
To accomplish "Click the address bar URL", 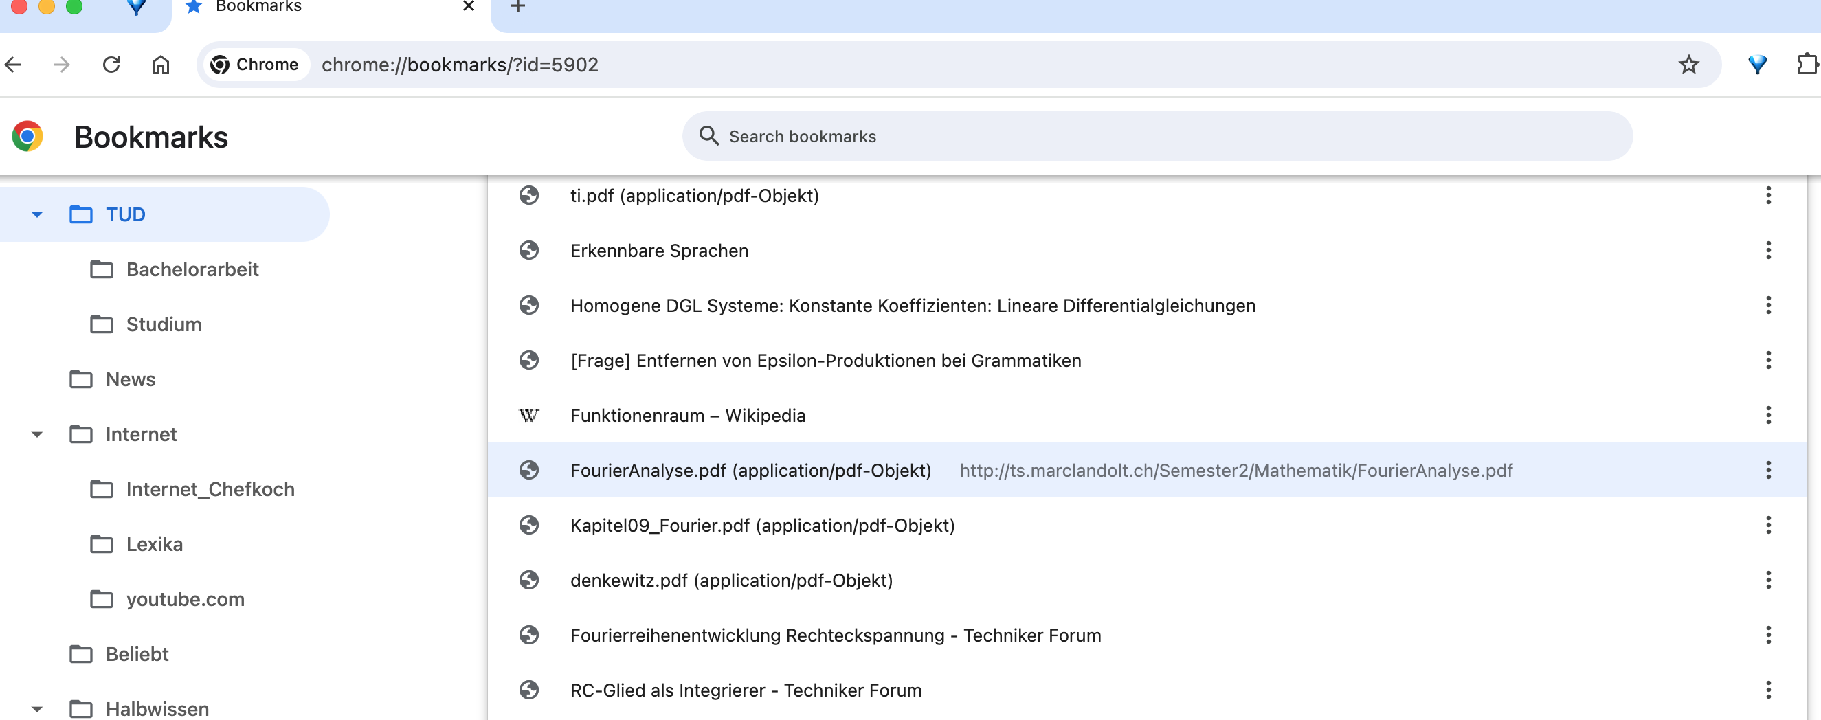I will coord(460,65).
